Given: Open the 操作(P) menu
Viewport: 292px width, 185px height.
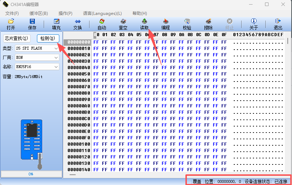Looking at the screenshot, I should (x=65, y=13).
